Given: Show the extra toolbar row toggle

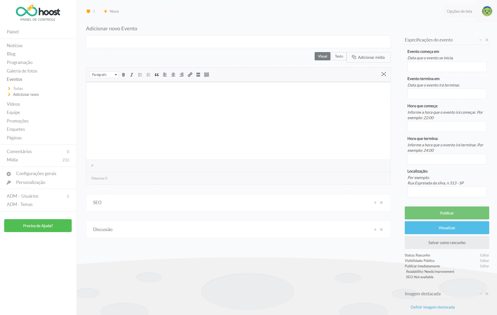Looking at the screenshot, I should 207,75.
